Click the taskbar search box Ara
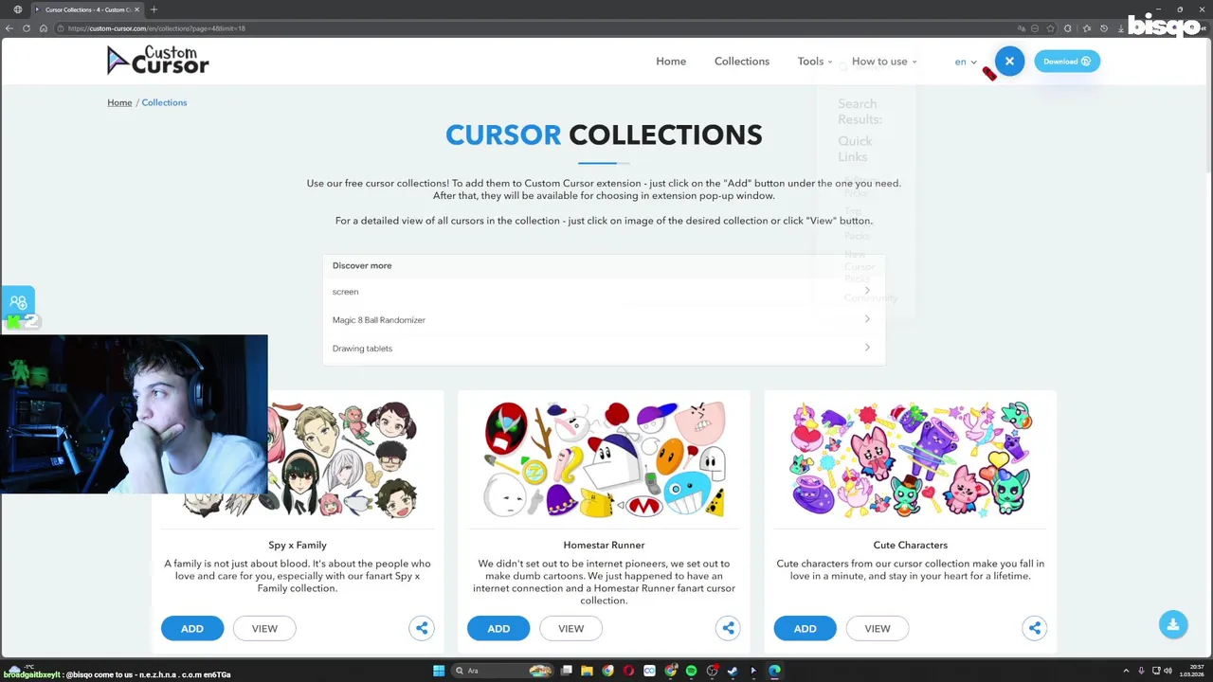 502,671
